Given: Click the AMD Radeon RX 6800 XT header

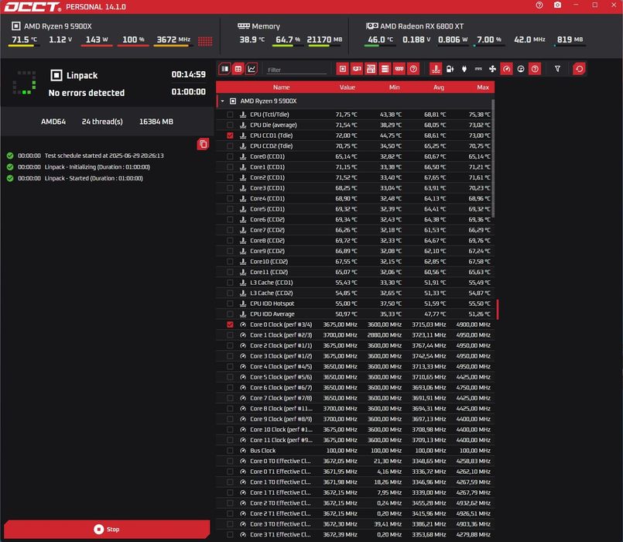Looking at the screenshot, I should (415, 26).
